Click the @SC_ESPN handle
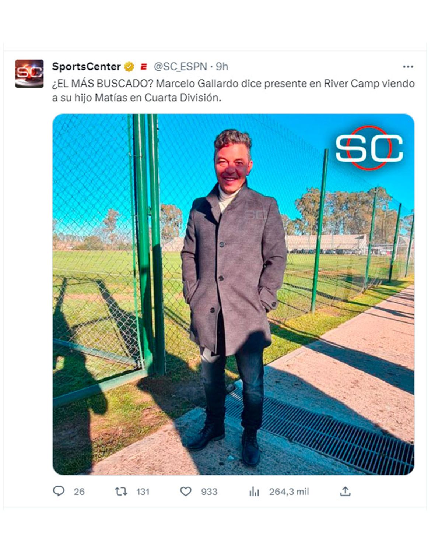 pos(180,67)
